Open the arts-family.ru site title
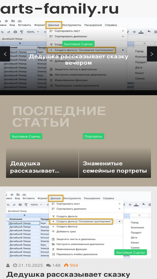 (x=59, y=9)
